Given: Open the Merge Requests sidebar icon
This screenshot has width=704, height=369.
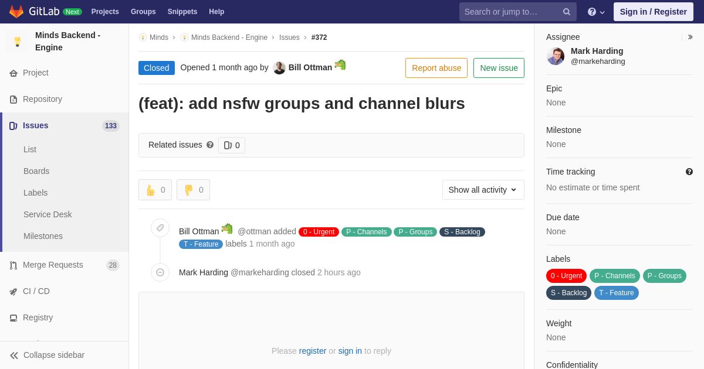Looking at the screenshot, I should (13, 265).
